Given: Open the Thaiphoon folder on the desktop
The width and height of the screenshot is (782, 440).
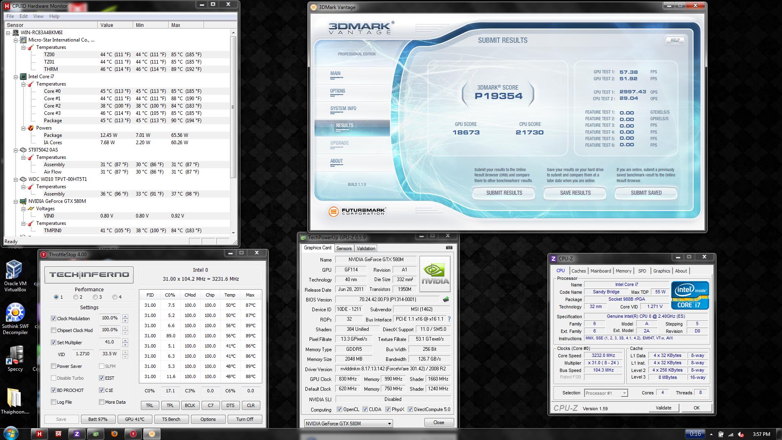Looking at the screenshot, I should 15,400.
